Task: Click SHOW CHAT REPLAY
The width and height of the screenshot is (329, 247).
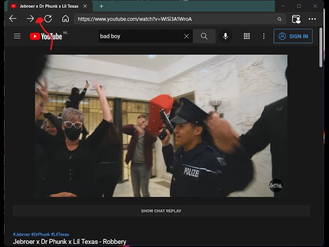Action: tap(161, 211)
